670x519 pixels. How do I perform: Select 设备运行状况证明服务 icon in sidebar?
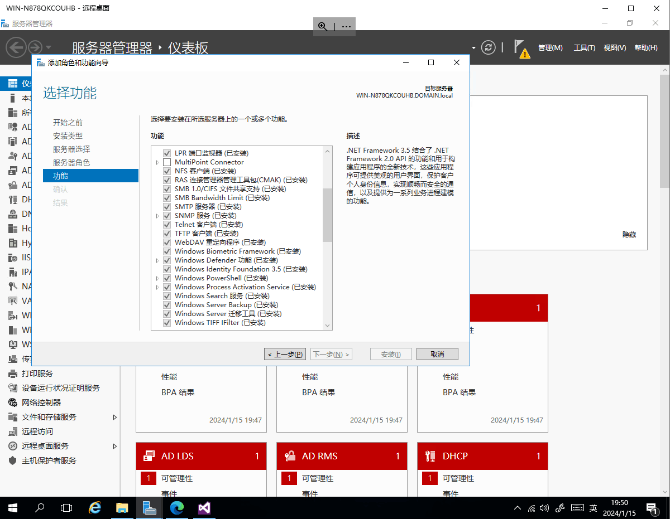tap(13, 388)
